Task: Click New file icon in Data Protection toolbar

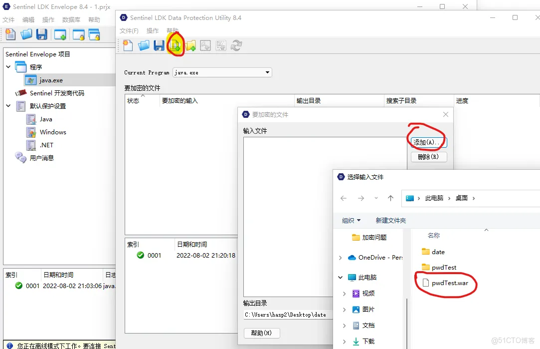Action: (128, 45)
